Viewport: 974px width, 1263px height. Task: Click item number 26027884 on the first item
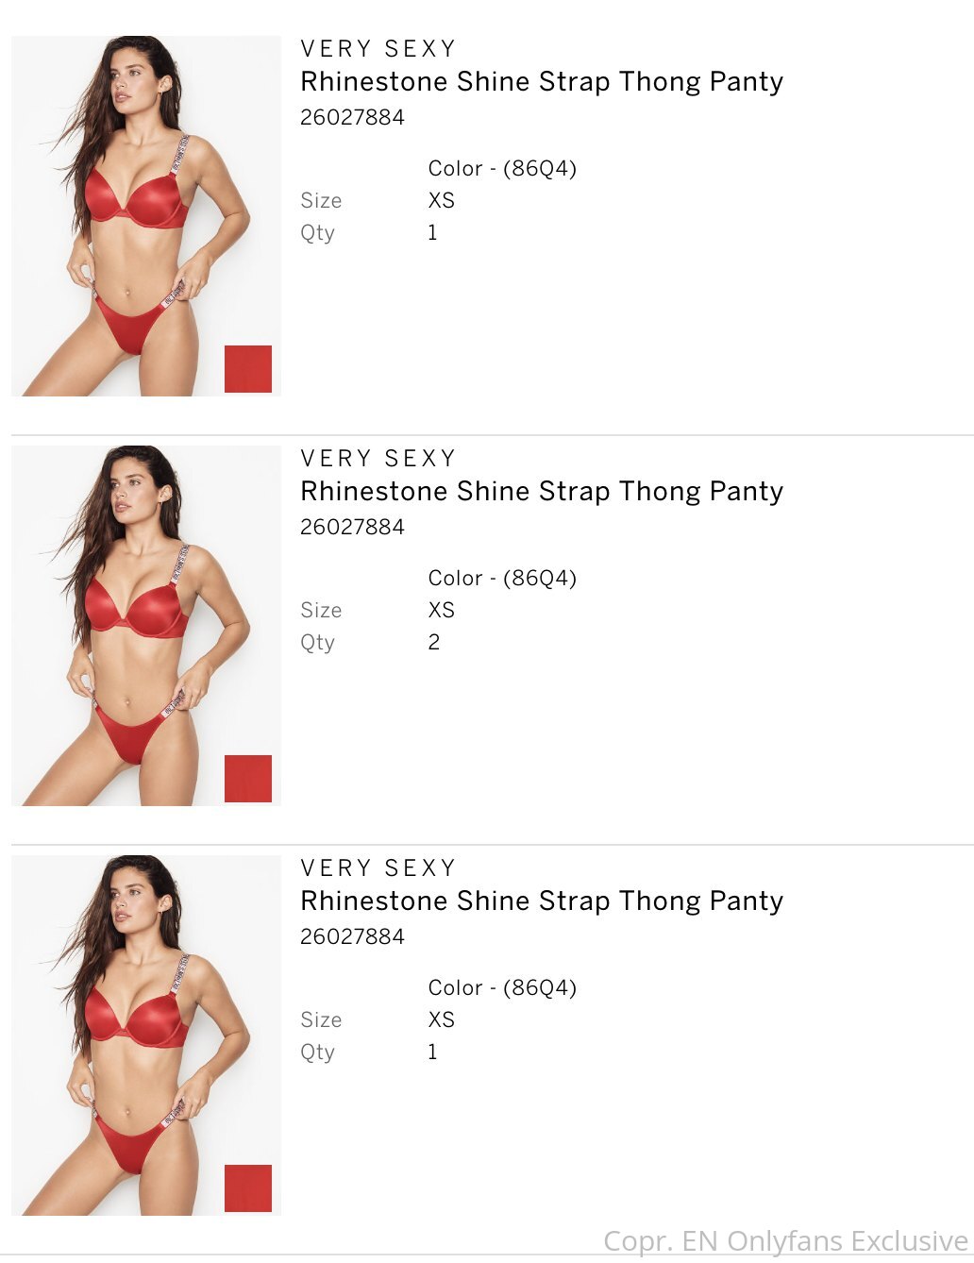[352, 117]
